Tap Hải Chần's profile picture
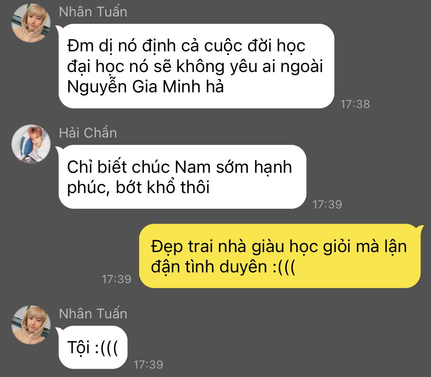This screenshot has width=431, height=377. click(x=31, y=144)
